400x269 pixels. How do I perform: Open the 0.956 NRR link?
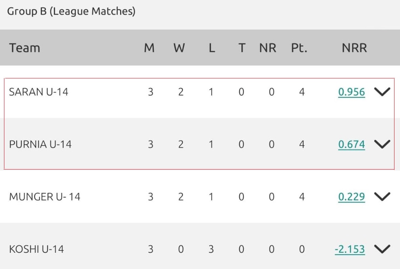[351, 92]
